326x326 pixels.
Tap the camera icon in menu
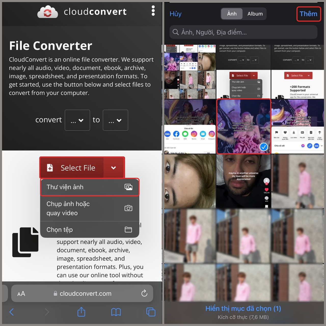click(x=128, y=208)
